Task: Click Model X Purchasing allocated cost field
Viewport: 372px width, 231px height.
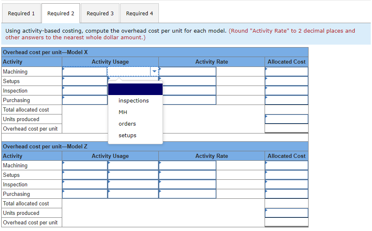Action: tap(287, 100)
